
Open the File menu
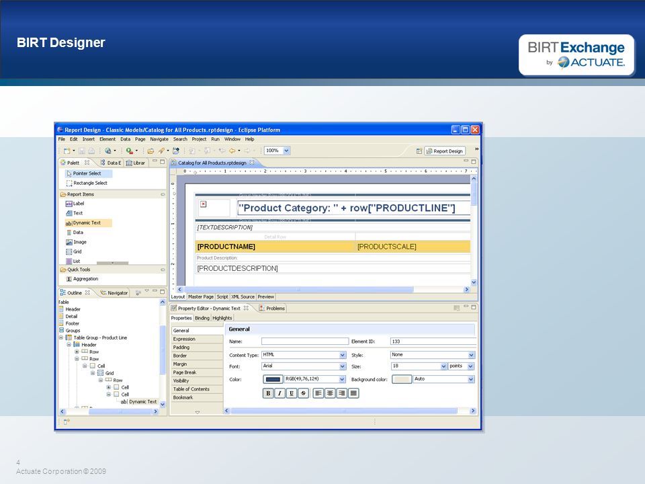coord(62,140)
